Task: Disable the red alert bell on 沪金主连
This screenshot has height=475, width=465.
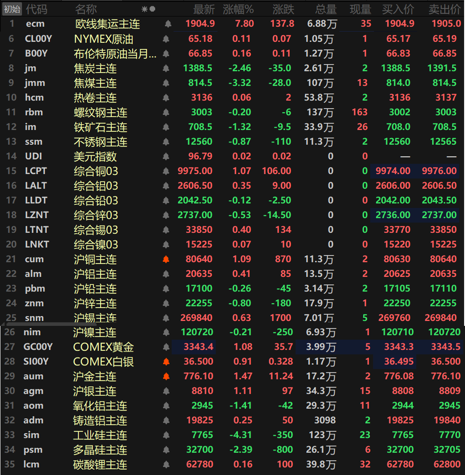Action: [x=166, y=377]
